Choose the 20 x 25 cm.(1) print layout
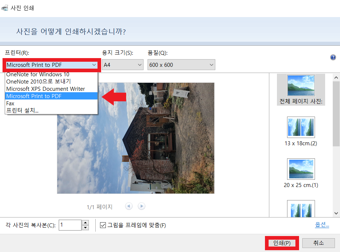This screenshot has height=252, width=340. (301, 169)
